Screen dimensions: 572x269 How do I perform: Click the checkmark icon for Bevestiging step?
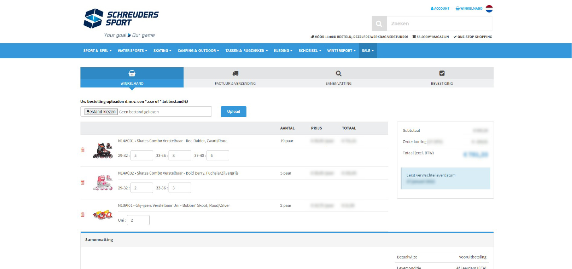442,73
